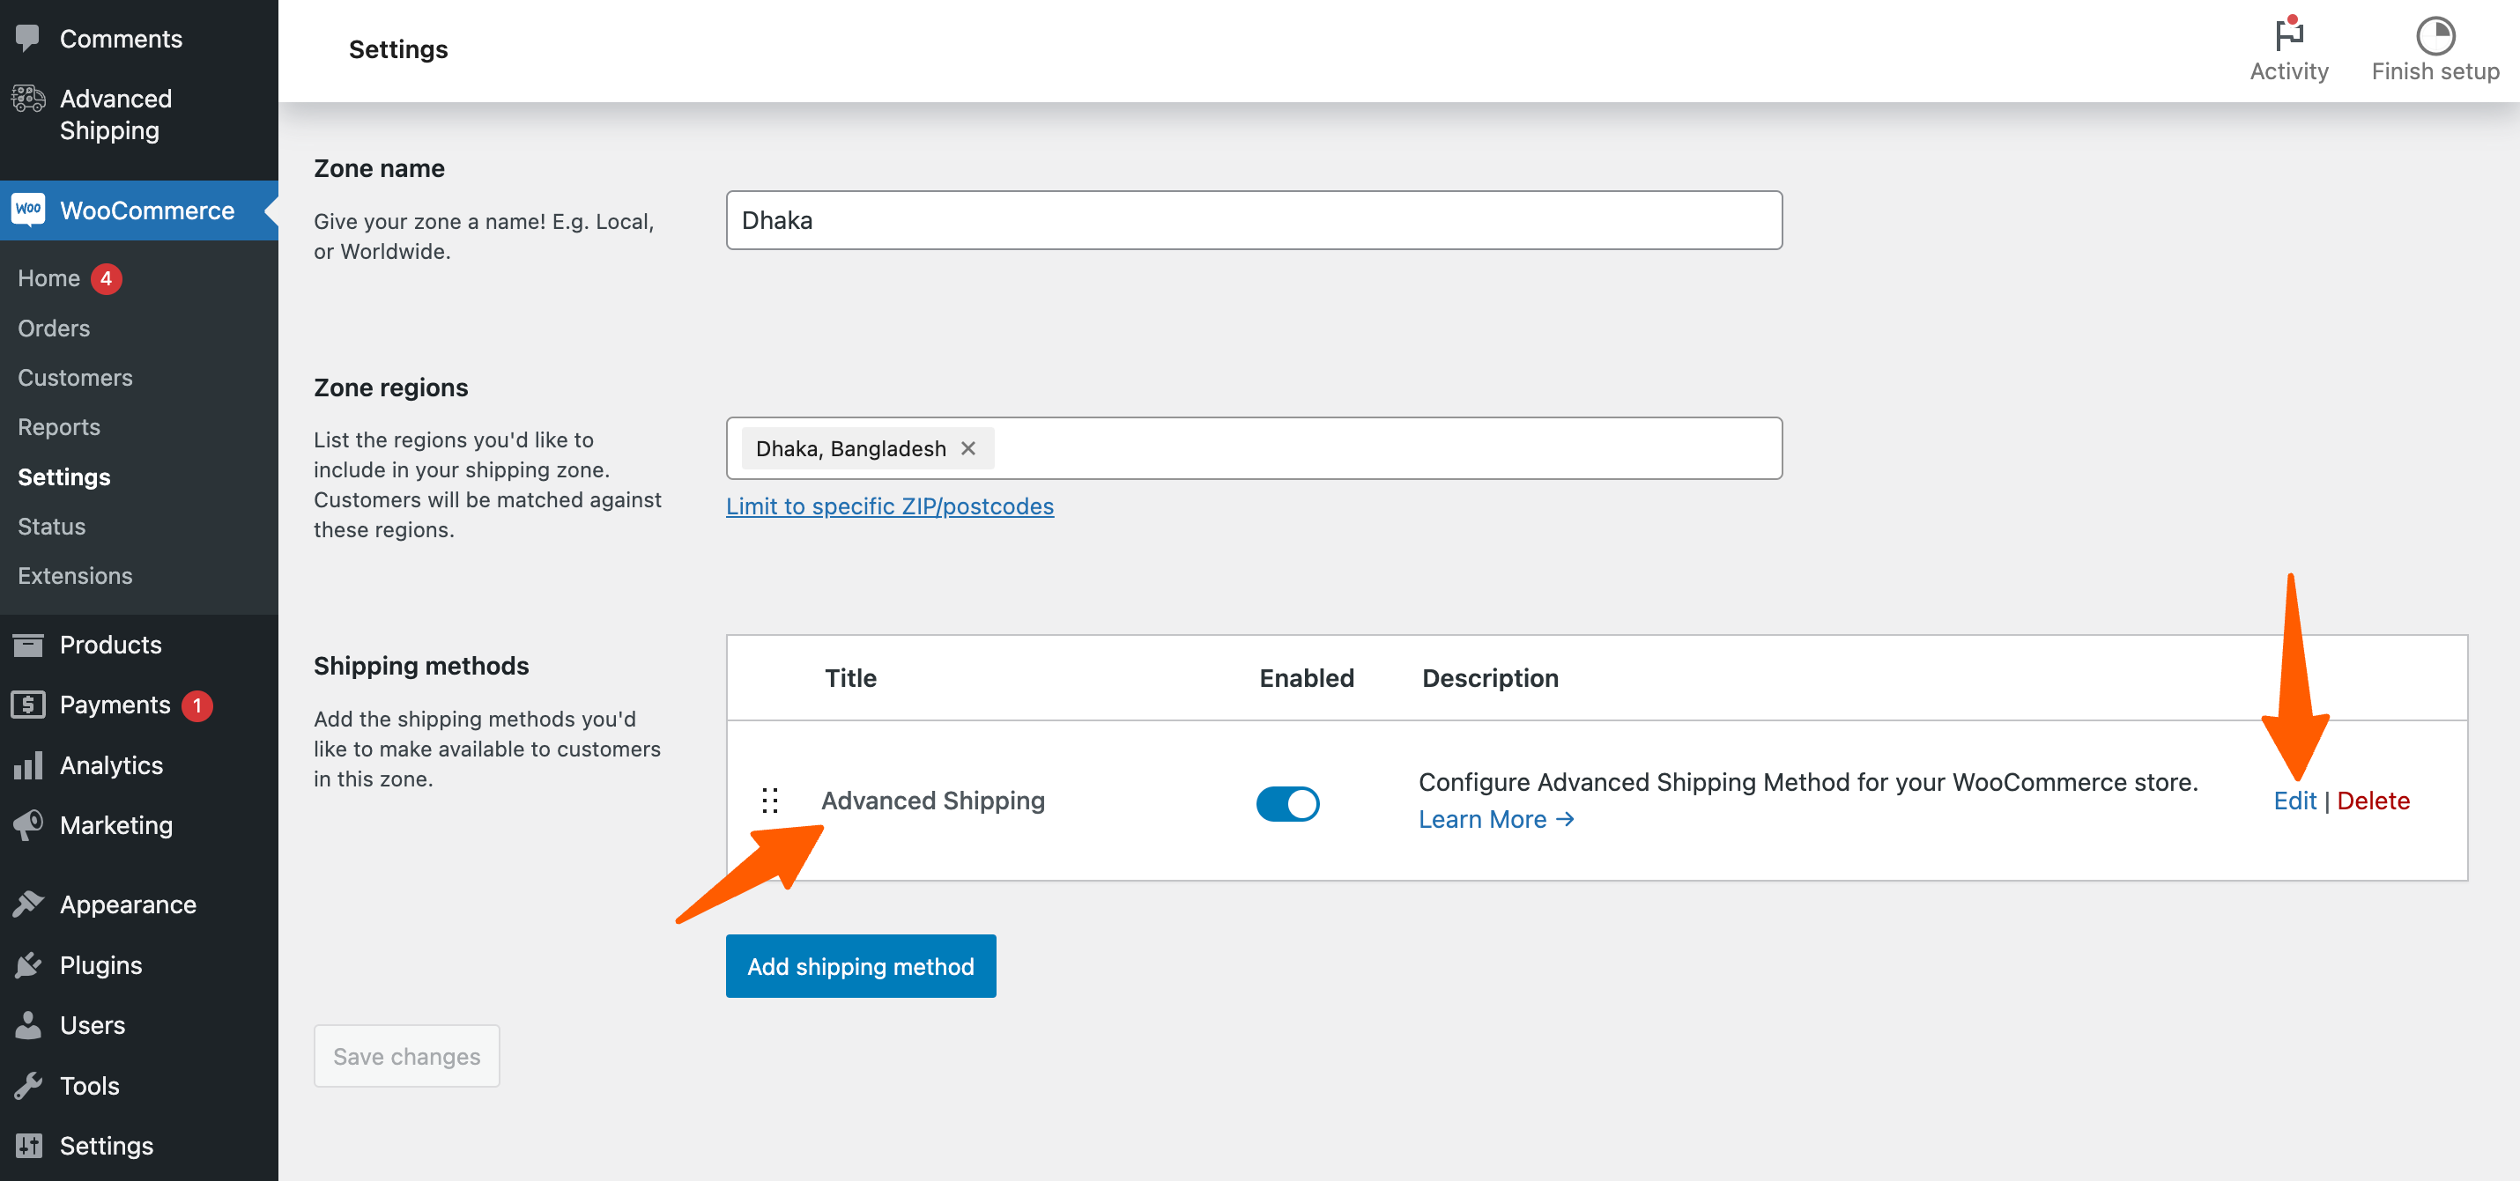Open the Customers submenu item
Screen dimensions: 2520x1181
pos(75,377)
